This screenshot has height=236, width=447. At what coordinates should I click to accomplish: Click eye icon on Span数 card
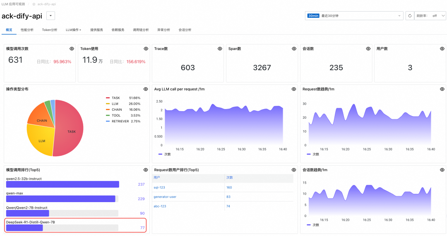tap(294, 49)
